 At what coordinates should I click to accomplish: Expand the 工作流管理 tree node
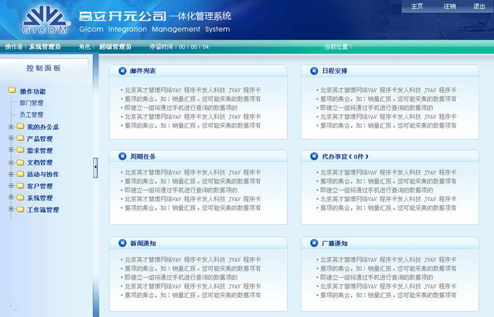tap(11, 209)
